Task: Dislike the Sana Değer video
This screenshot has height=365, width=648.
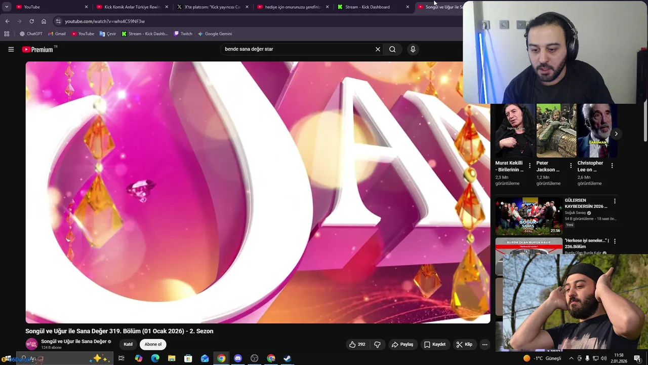Action: 377,344
